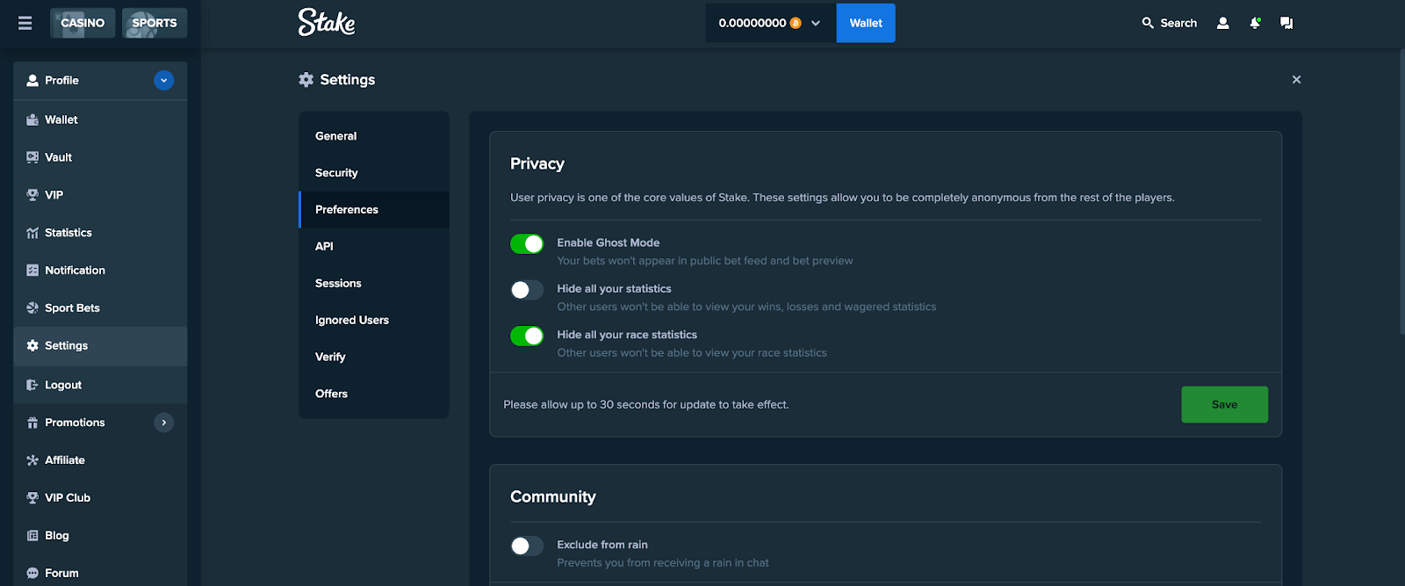The width and height of the screenshot is (1405, 586).
Task: Click the Search field in header
Action: point(1170,24)
